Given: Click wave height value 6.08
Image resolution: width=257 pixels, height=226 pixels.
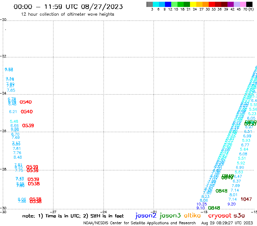Looking at the screenshot, I should coord(243,154).
